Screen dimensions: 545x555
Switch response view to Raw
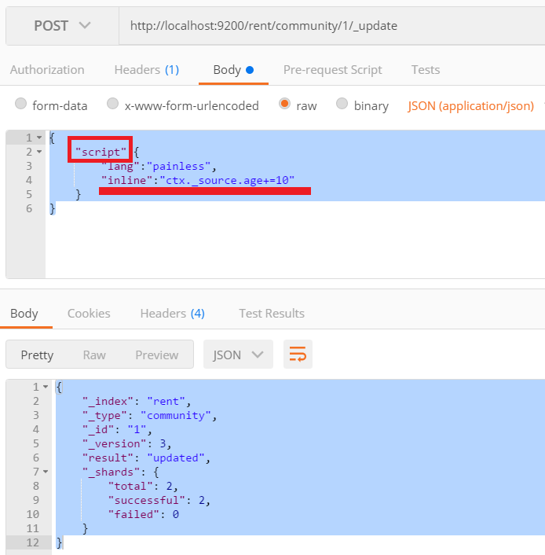click(x=94, y=355)
